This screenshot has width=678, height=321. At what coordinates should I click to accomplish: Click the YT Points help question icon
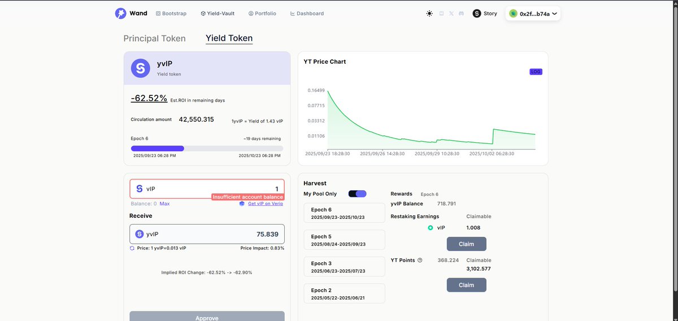point(420,261)
